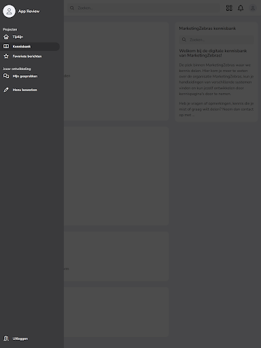Open the apps grid icon

click(x=229, y=8)
